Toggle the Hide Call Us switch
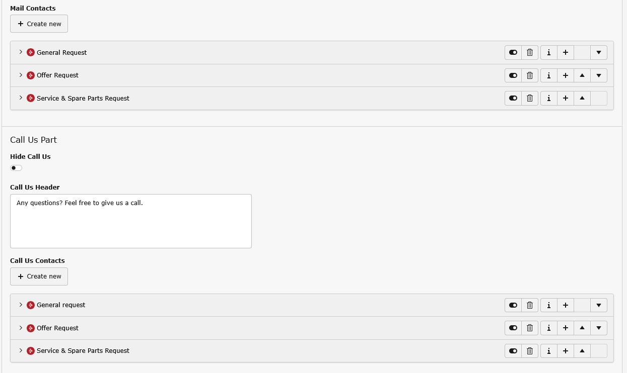The width and height of the screenshot is (627, 373). [x=16, y=168]
